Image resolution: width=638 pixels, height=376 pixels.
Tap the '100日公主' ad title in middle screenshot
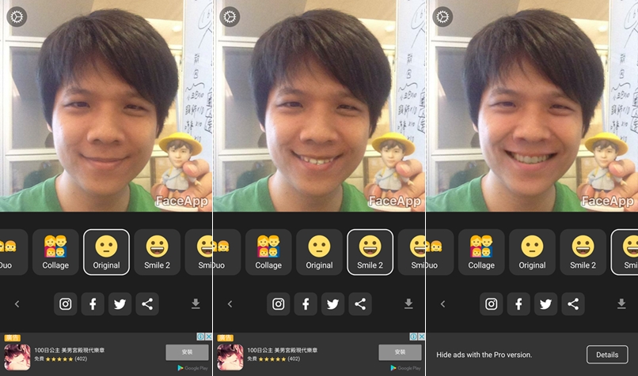point(282,350)
